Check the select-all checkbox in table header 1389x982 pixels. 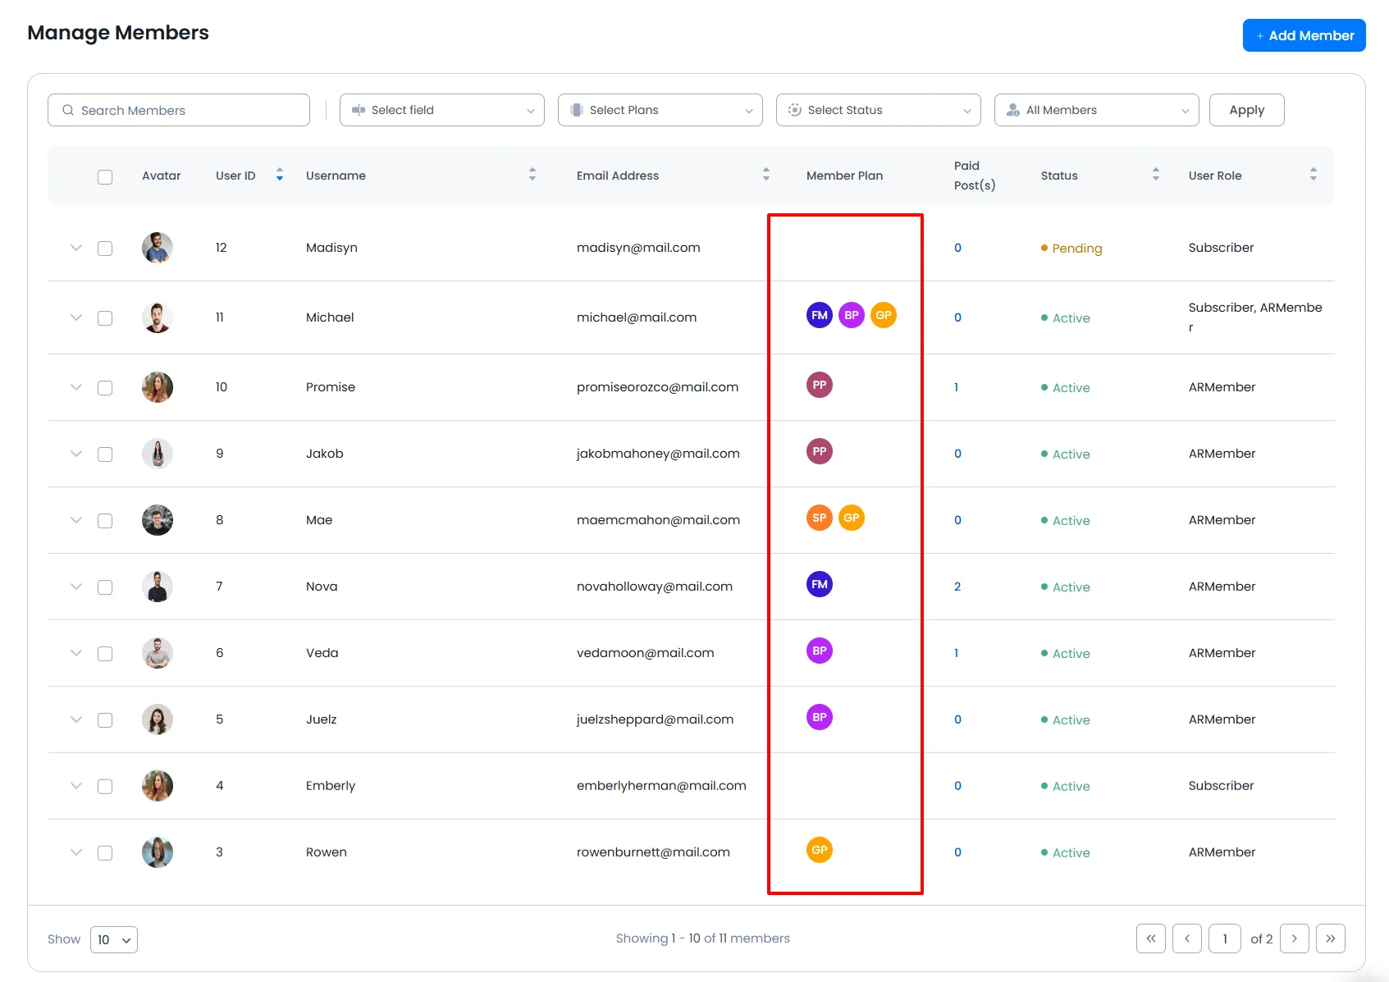[x=105, y=177]
